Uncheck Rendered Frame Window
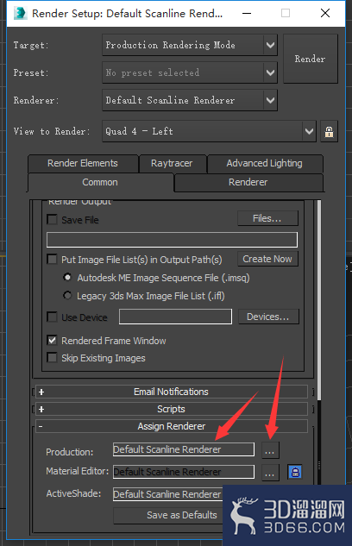The width and height of the screenshot is (352, 546). pos(53,340)
